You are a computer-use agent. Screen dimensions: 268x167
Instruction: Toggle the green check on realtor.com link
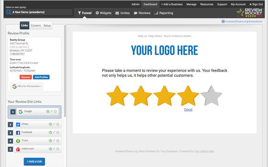point(50,149)
